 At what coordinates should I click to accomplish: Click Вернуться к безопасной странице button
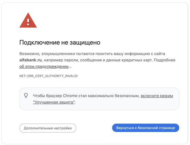coord(145,128)
